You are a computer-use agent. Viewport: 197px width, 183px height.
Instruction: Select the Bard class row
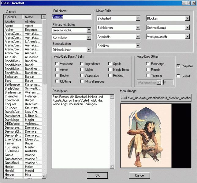point(23,81)
